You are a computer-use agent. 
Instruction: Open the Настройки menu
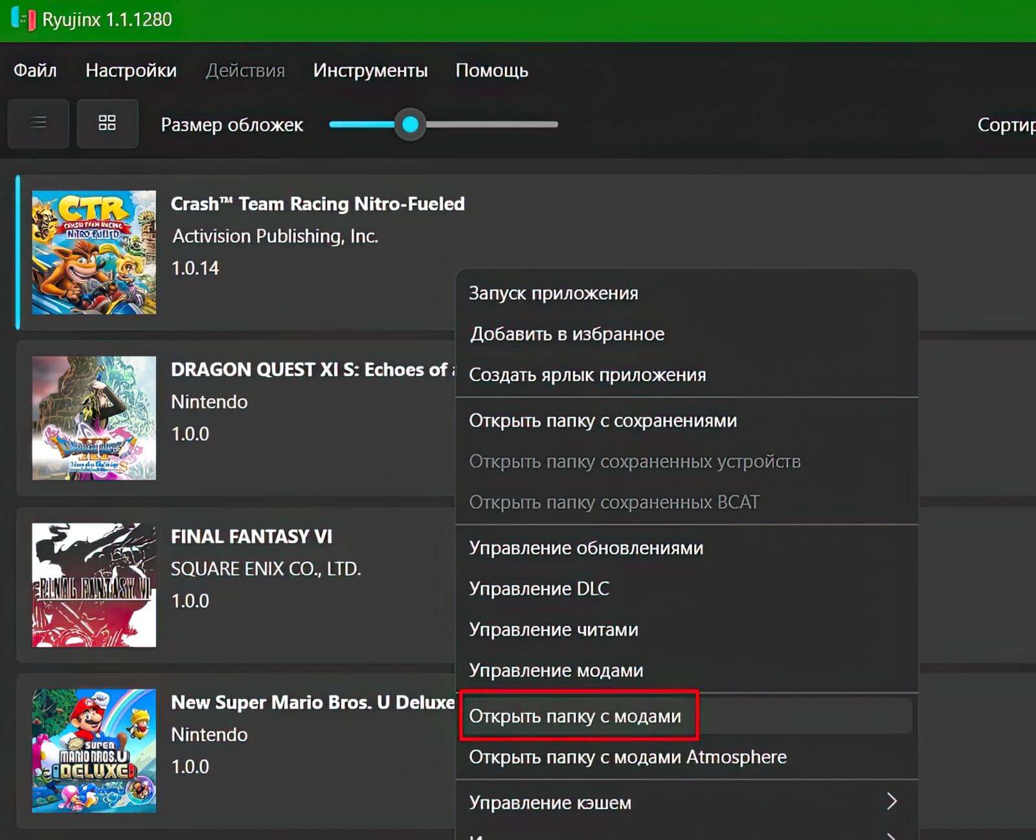pos(131,71)
